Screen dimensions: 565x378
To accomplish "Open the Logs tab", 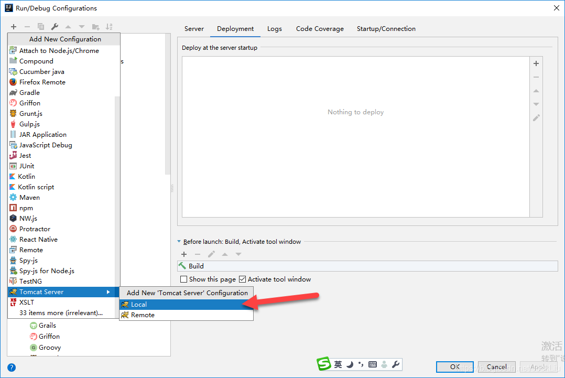I will point(275,29).
